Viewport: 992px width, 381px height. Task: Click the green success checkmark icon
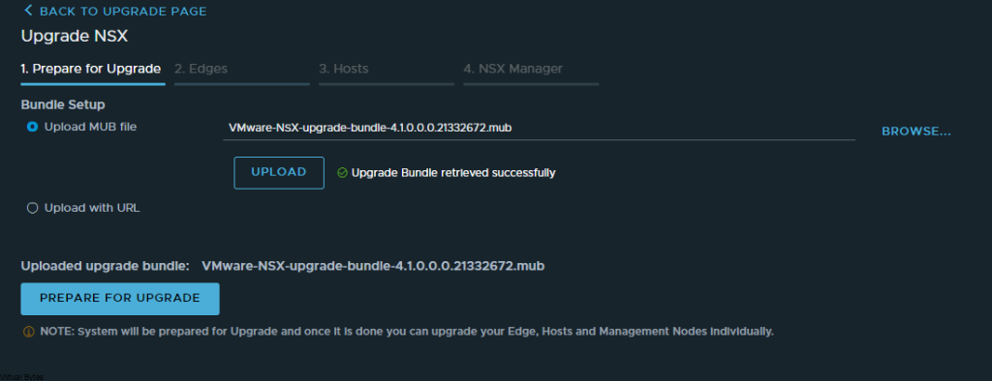point(342,172)
